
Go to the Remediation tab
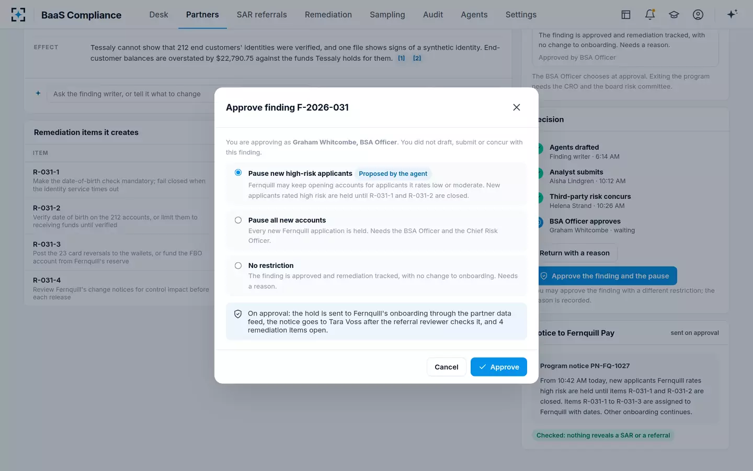tap(328, 15)
